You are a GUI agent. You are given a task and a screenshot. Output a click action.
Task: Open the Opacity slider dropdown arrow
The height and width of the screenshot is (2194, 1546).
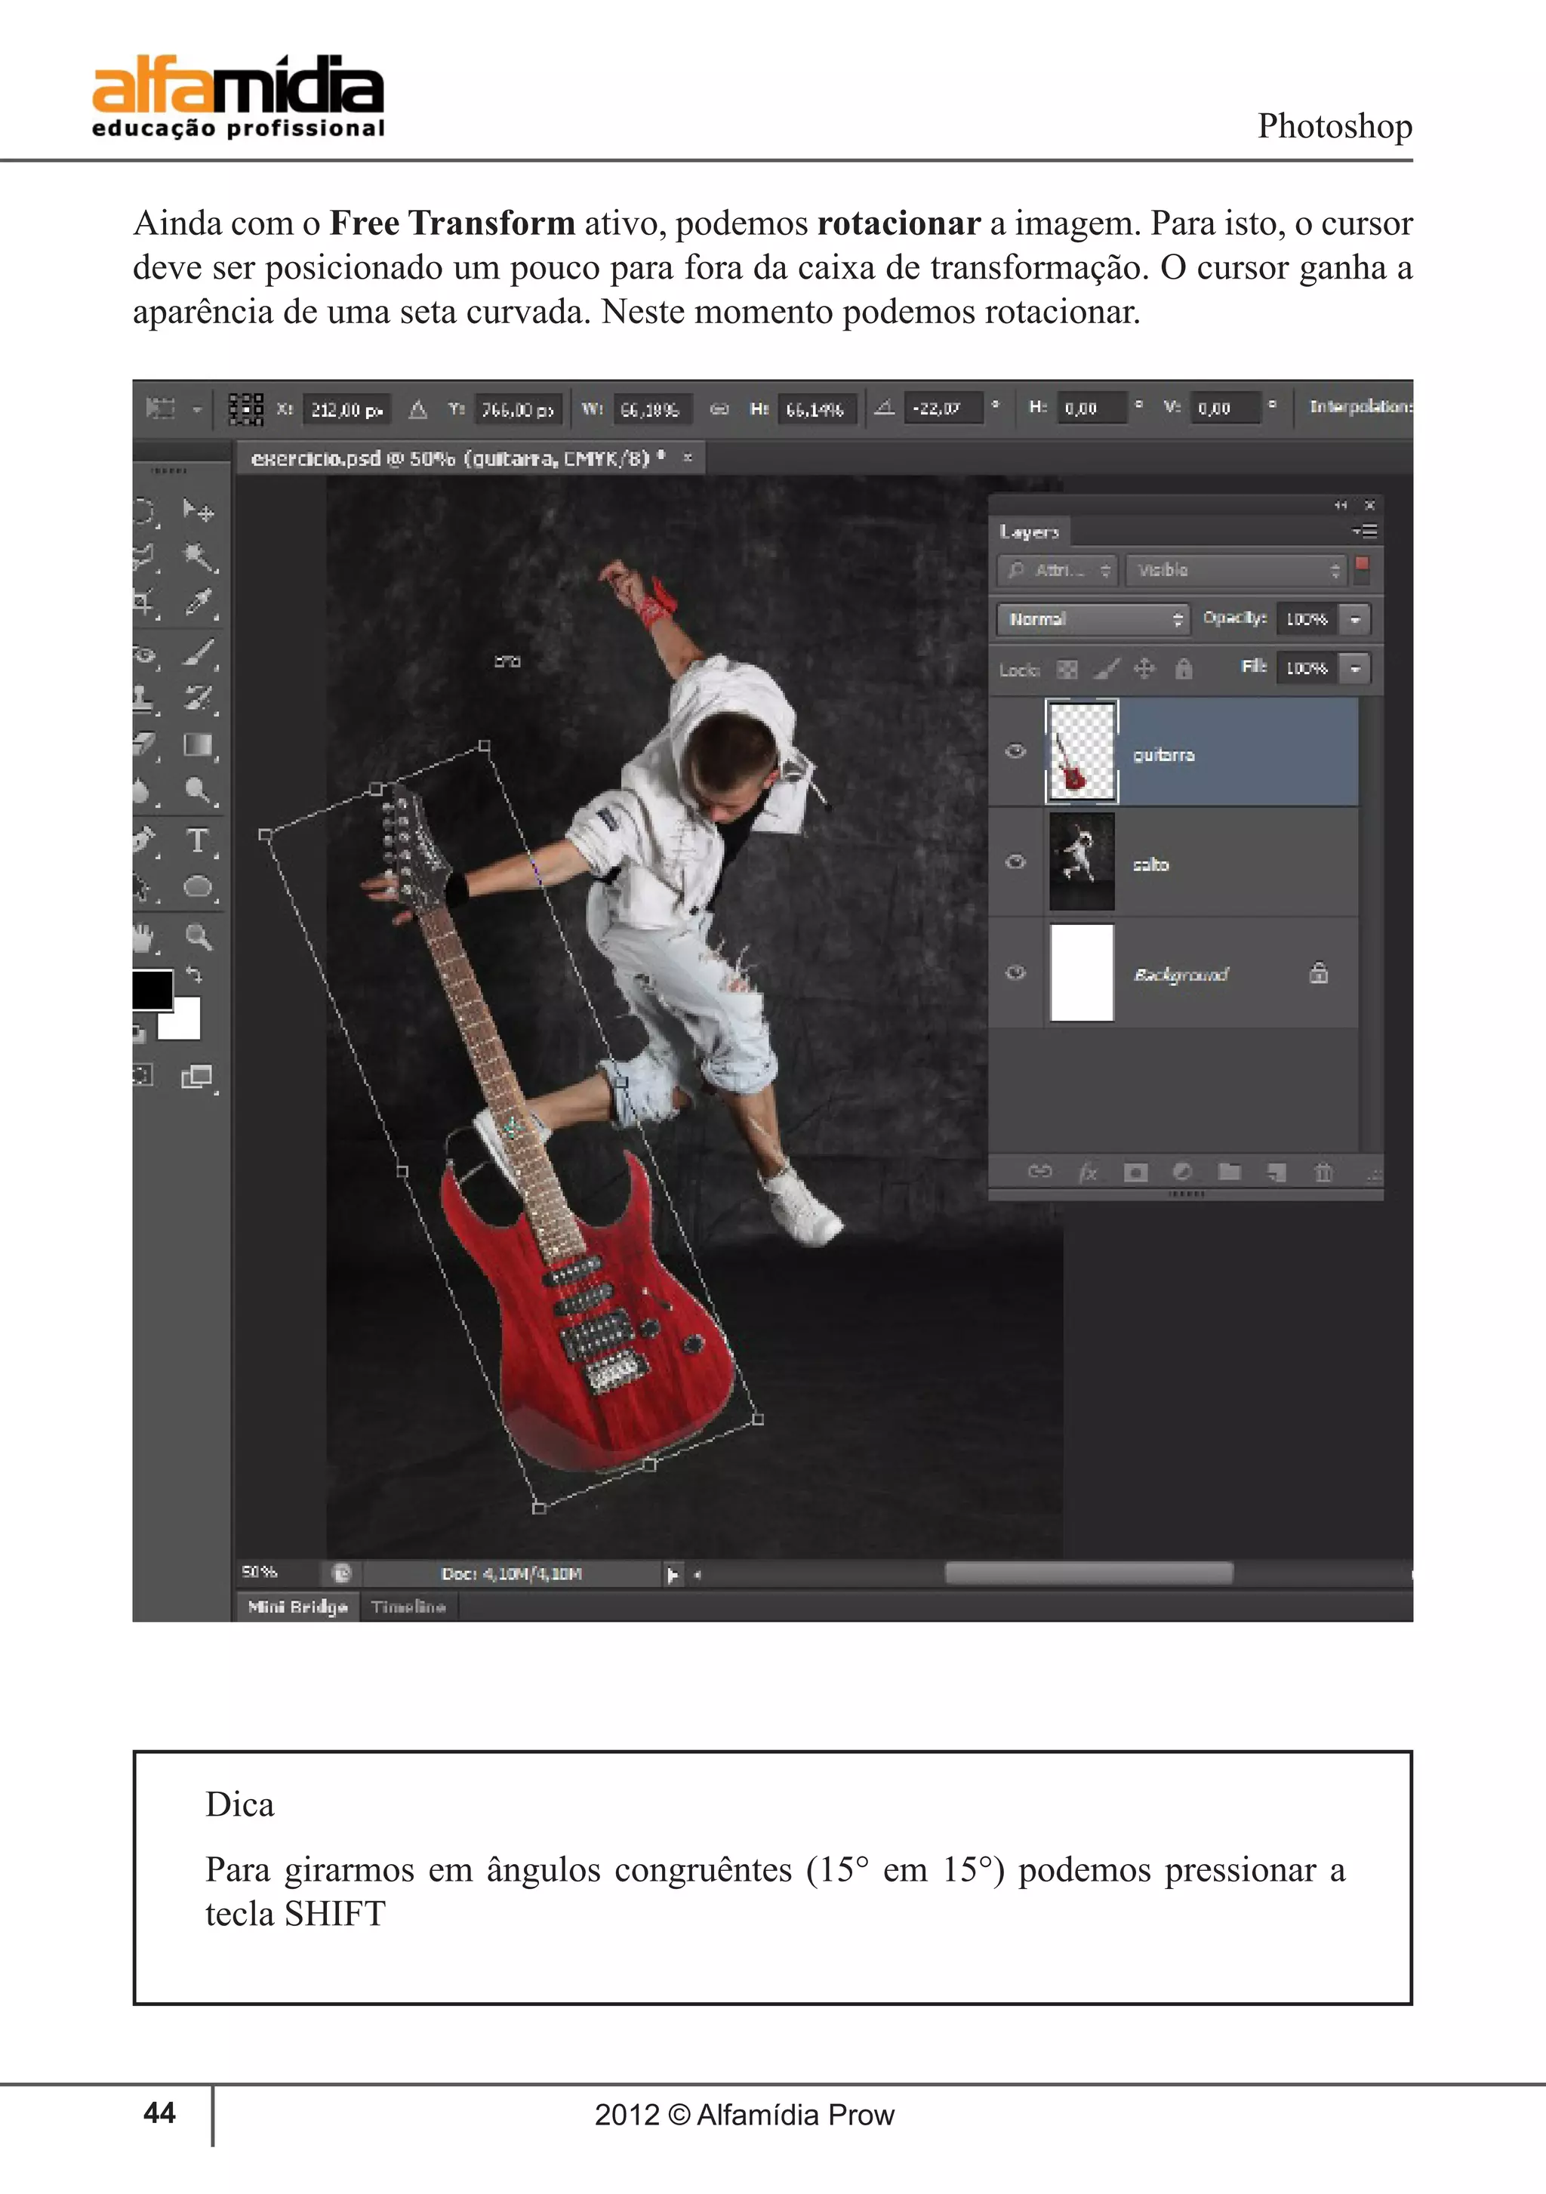pyautogui.click(x=1355, y=619)
